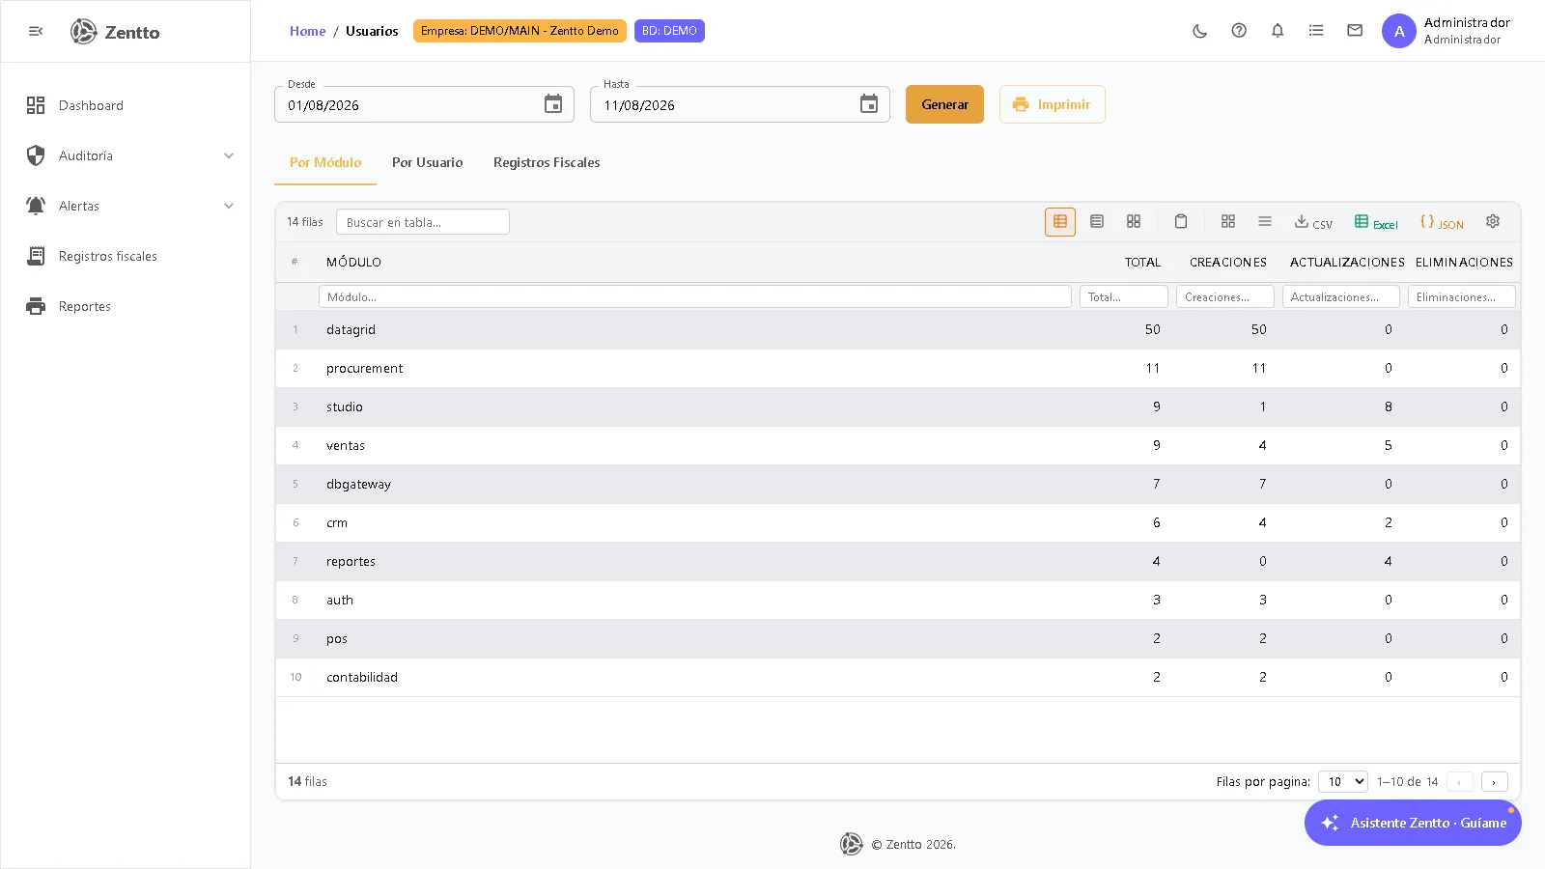Screen dimensions: 1545x869
Task: Select the contabilidad module row
Action: [898, 677]
